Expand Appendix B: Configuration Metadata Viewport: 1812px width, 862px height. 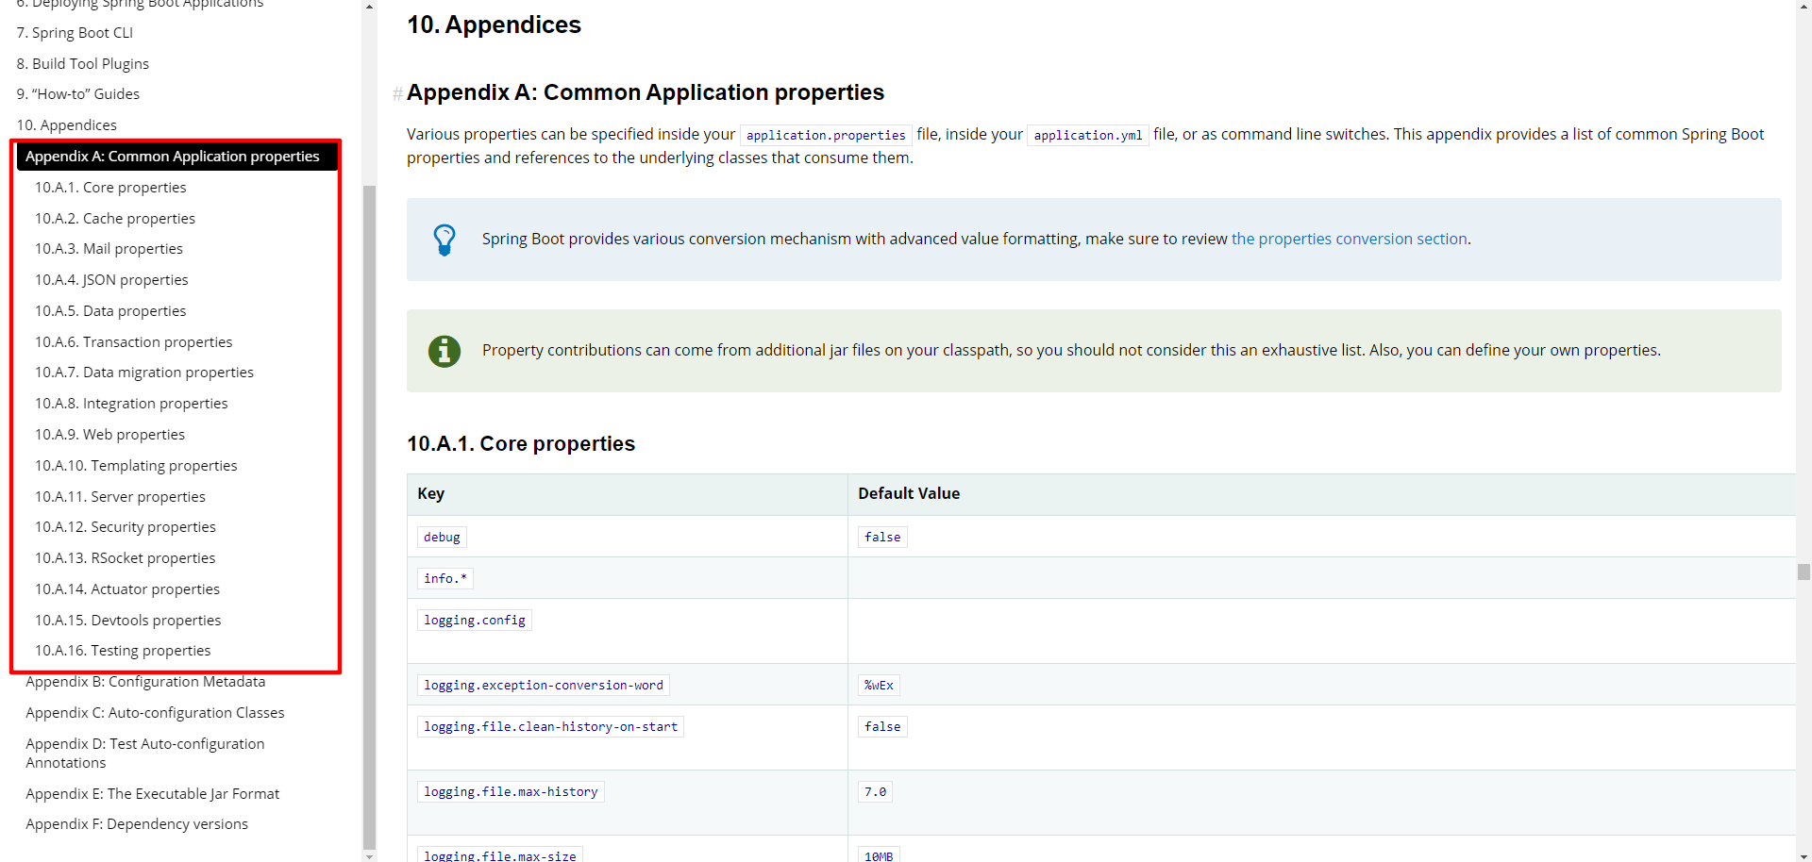click(145, 682)
